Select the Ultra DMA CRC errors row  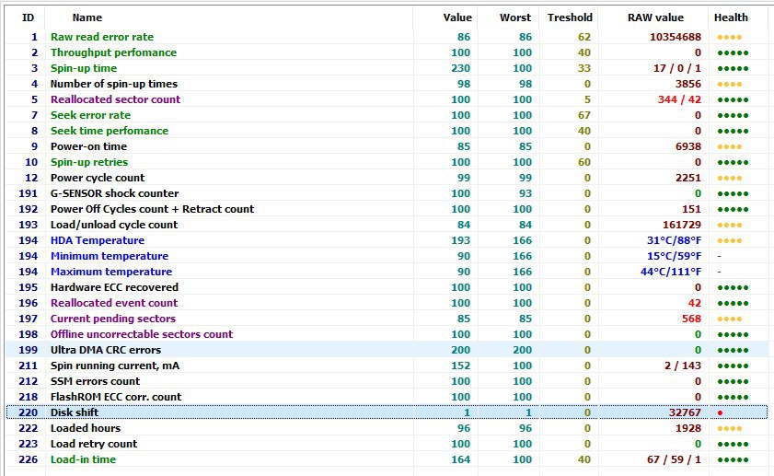coord(106,350)
